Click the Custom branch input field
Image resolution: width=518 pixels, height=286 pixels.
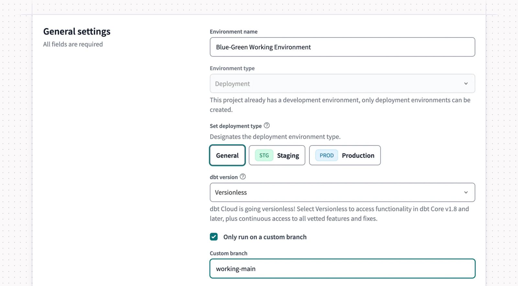[x=342, y=269]
